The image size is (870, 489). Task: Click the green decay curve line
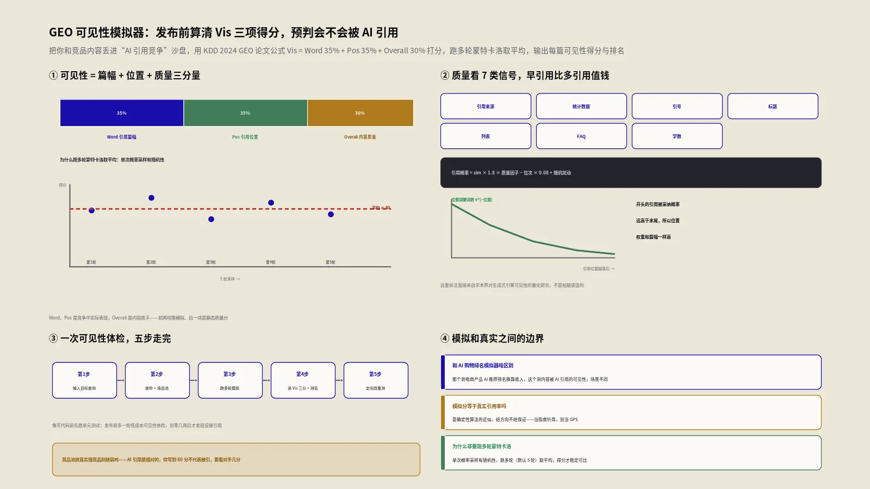533,241
